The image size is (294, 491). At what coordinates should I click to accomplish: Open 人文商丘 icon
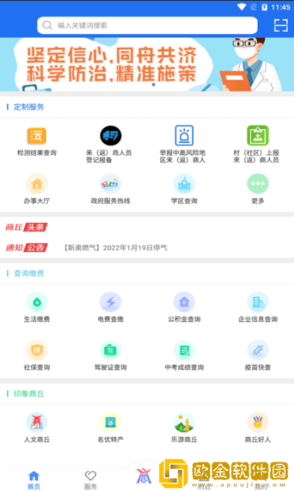pyautogui.click(x=37, y=423)
